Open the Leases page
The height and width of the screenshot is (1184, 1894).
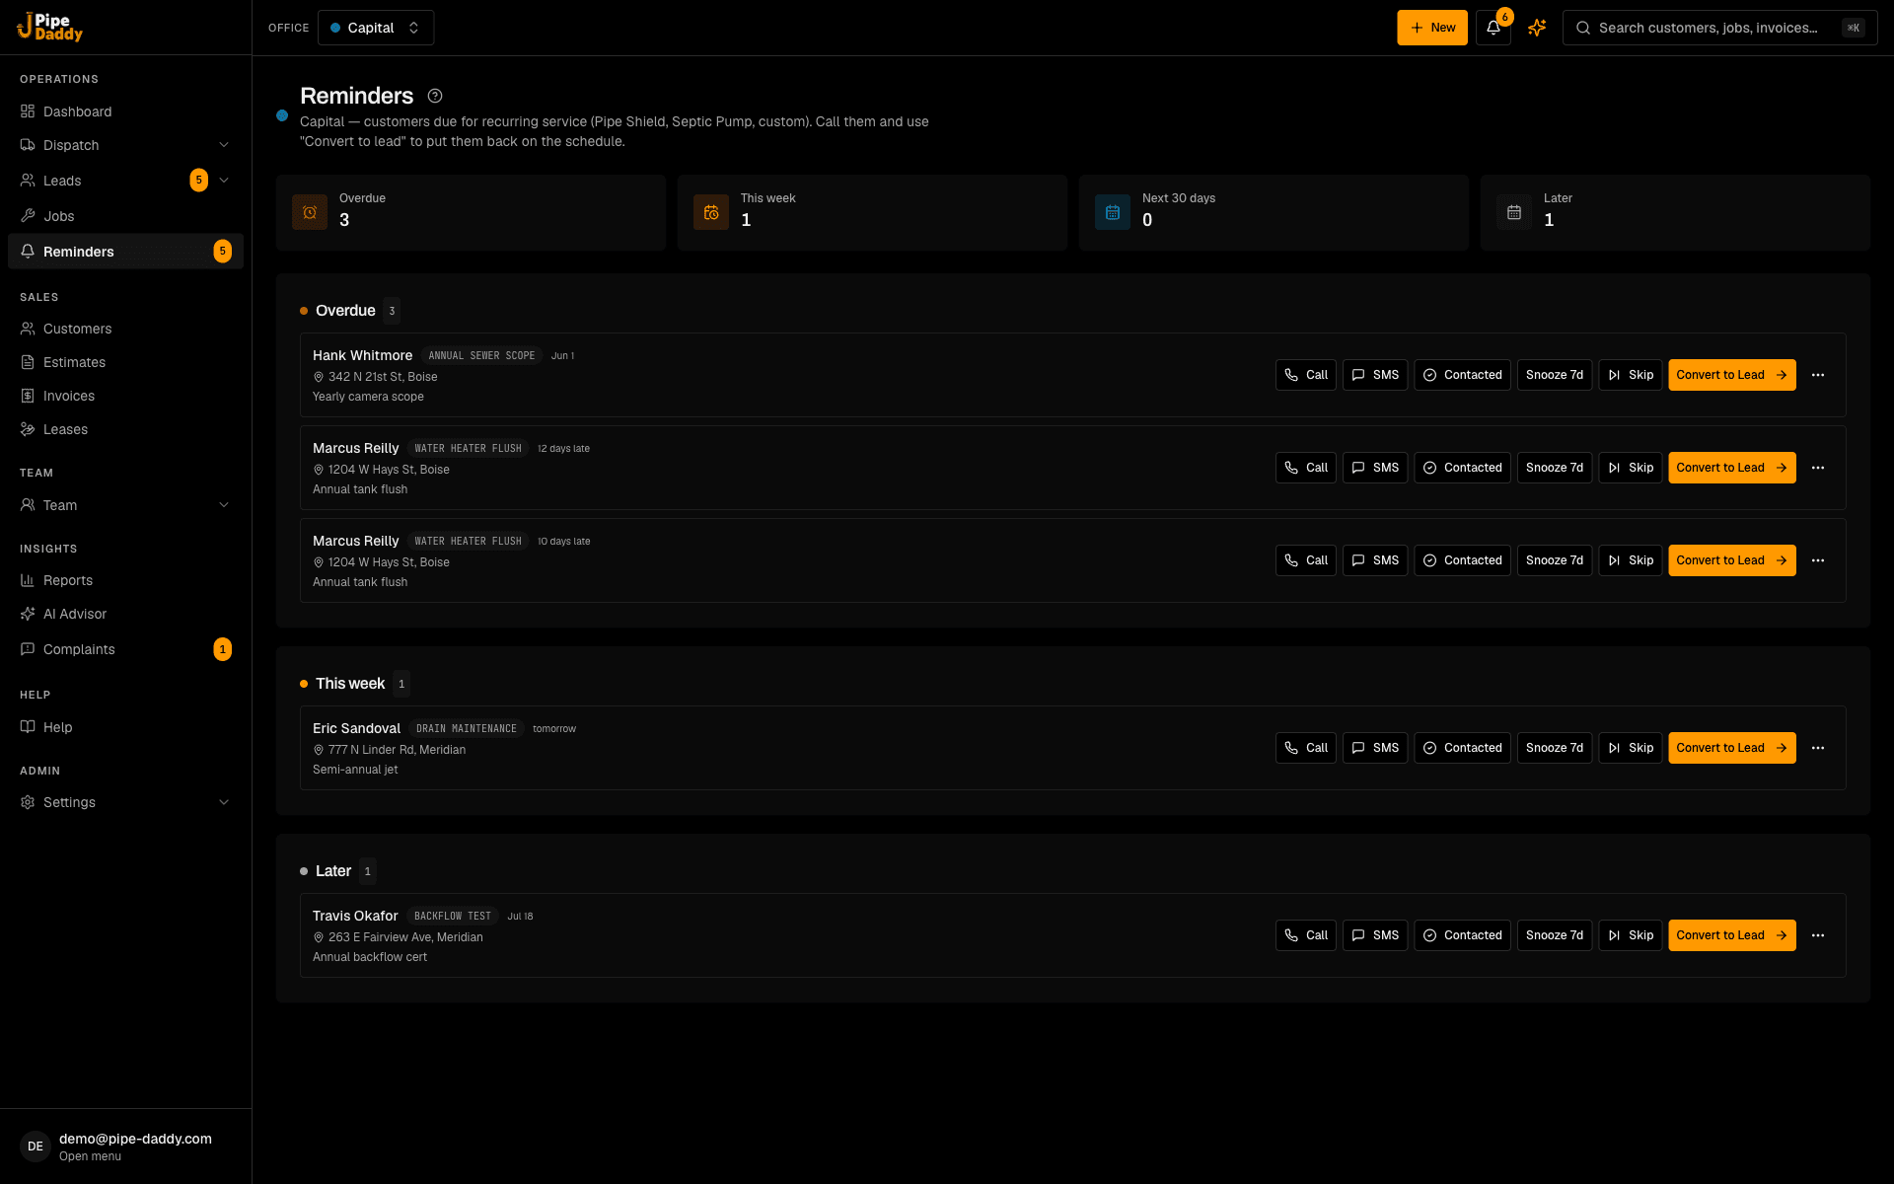[x=125, y=429]
